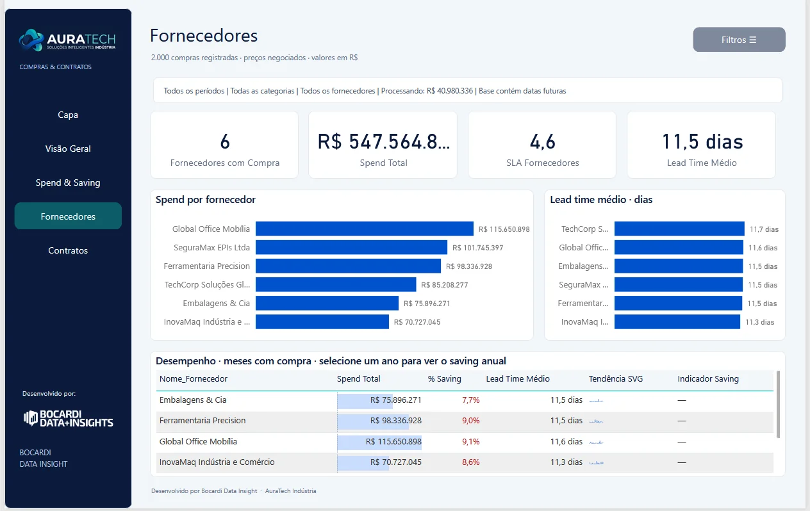
Task: Click the Spend por fornecedor chart title
Action: point(206,200)
